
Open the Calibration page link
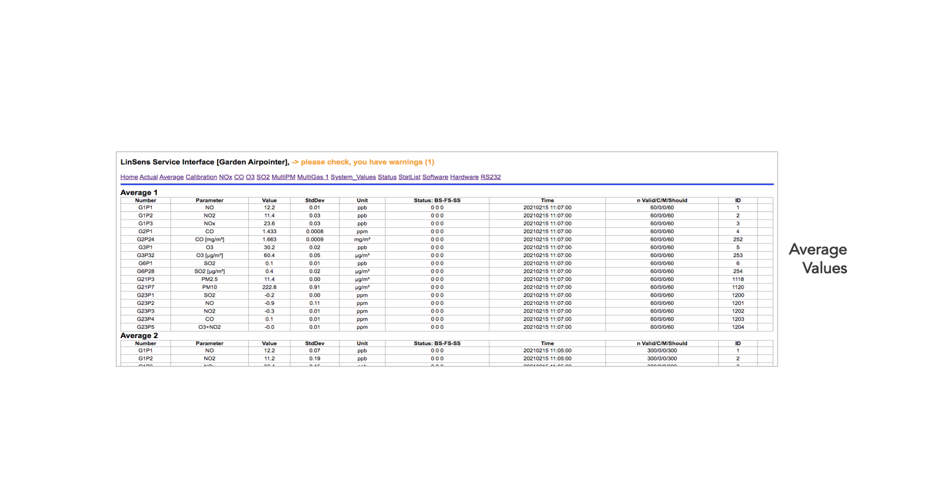201,177
